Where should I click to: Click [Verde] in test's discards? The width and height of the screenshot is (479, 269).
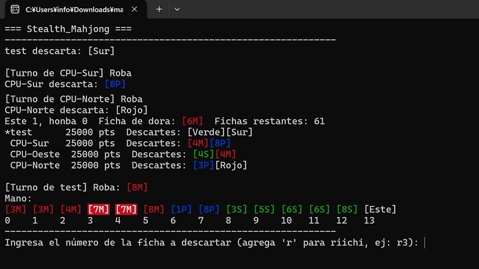tap(206, 132)
